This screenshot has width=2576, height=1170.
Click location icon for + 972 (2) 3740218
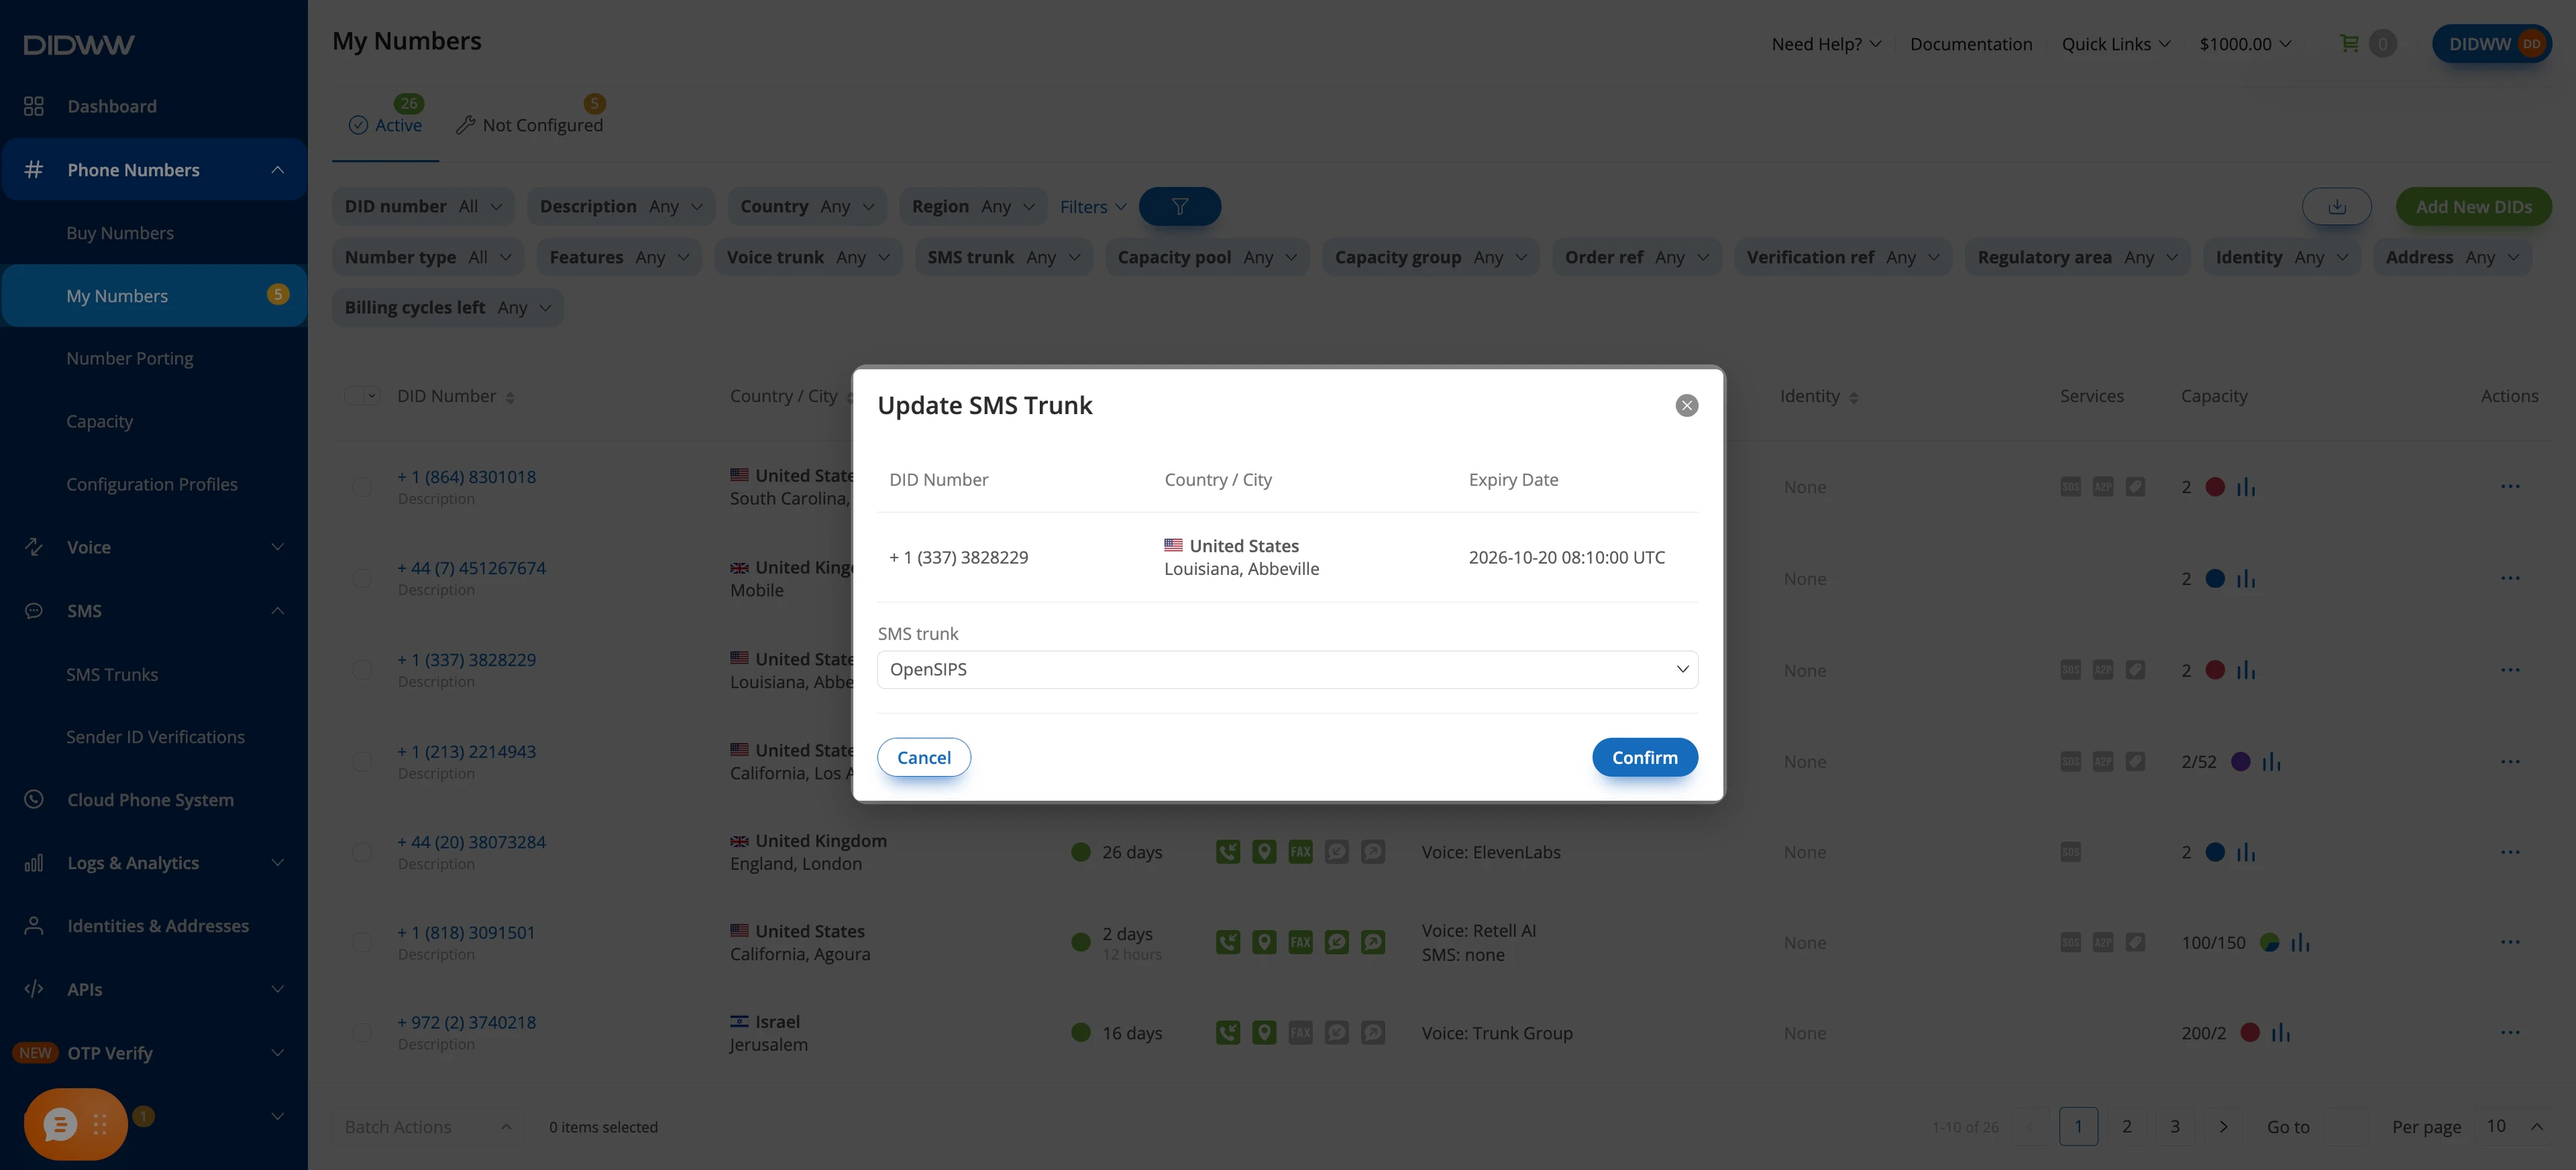[1263, 1033]
